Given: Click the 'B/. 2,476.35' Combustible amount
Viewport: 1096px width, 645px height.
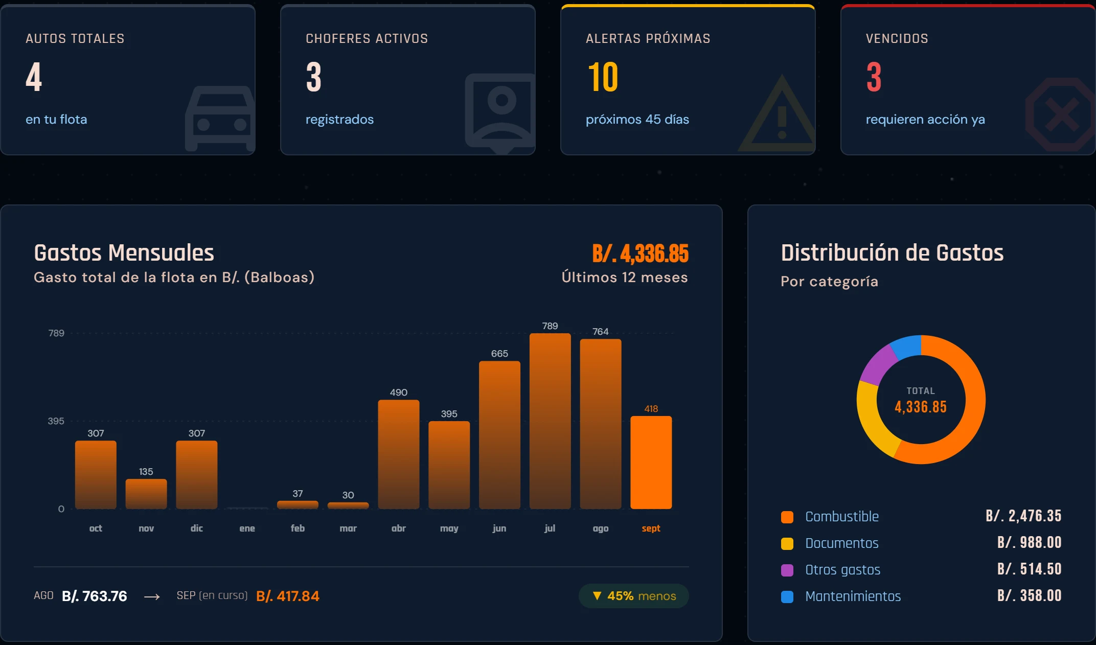Looking at the screenshot, I should [x=1023, y=516].
